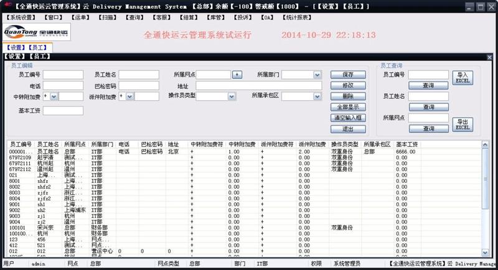Expand the 操作员类型 dropdown

tap(232, 96)
